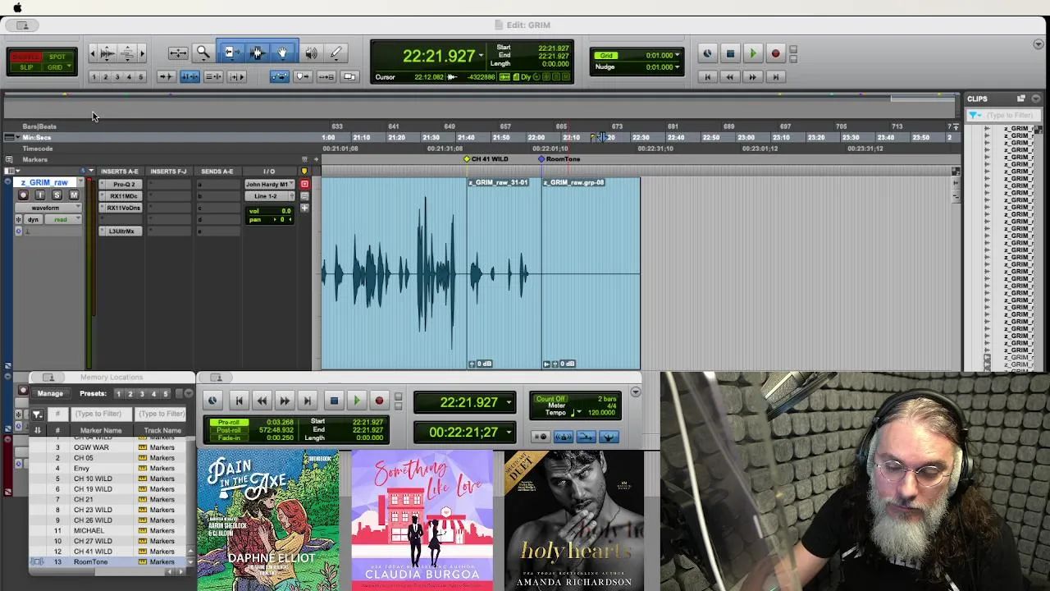Click Return to Zero in Edit transport
Image resolution: width=1050 pixels, height=591 pixels.
click(x=707, y=76)
